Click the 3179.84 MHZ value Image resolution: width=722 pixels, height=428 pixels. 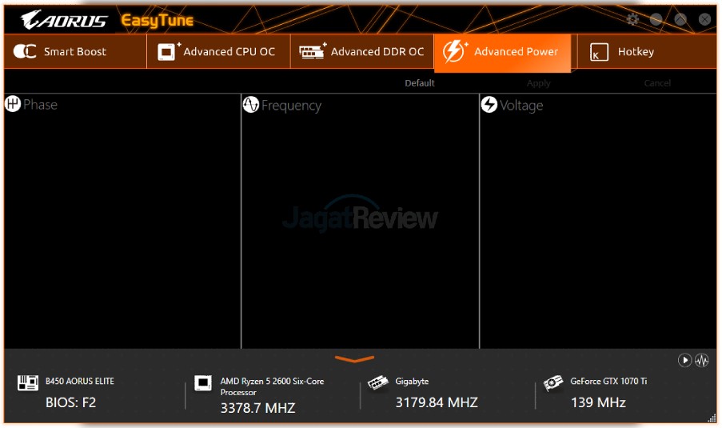(x=437, y=402)
